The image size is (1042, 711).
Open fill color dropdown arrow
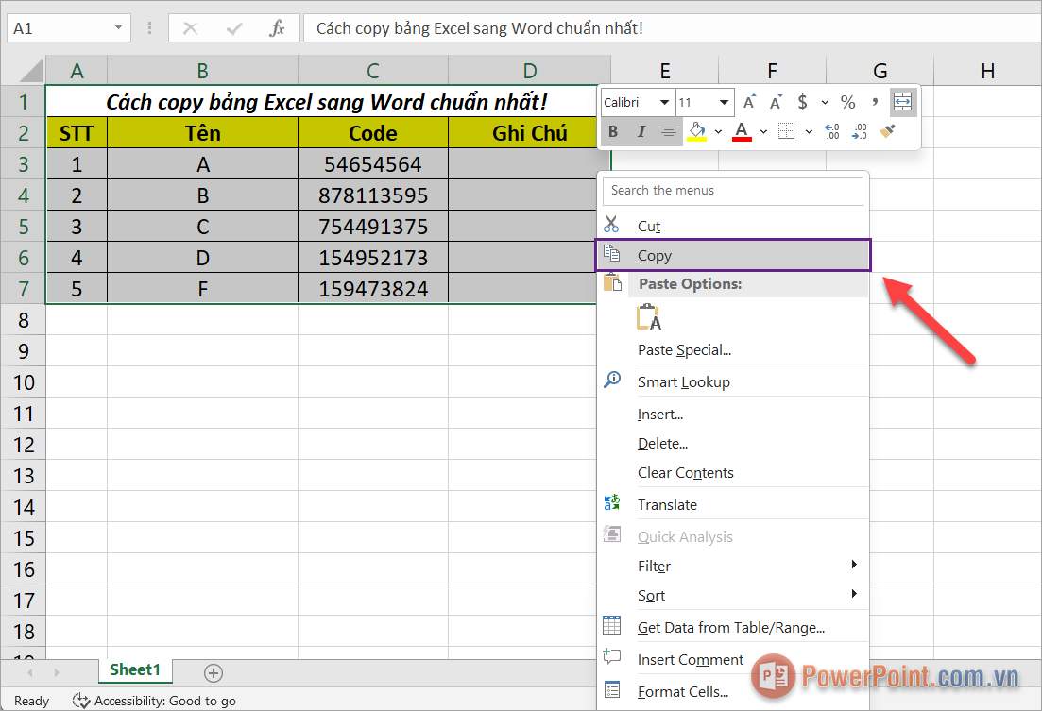(x=718, y=131)
